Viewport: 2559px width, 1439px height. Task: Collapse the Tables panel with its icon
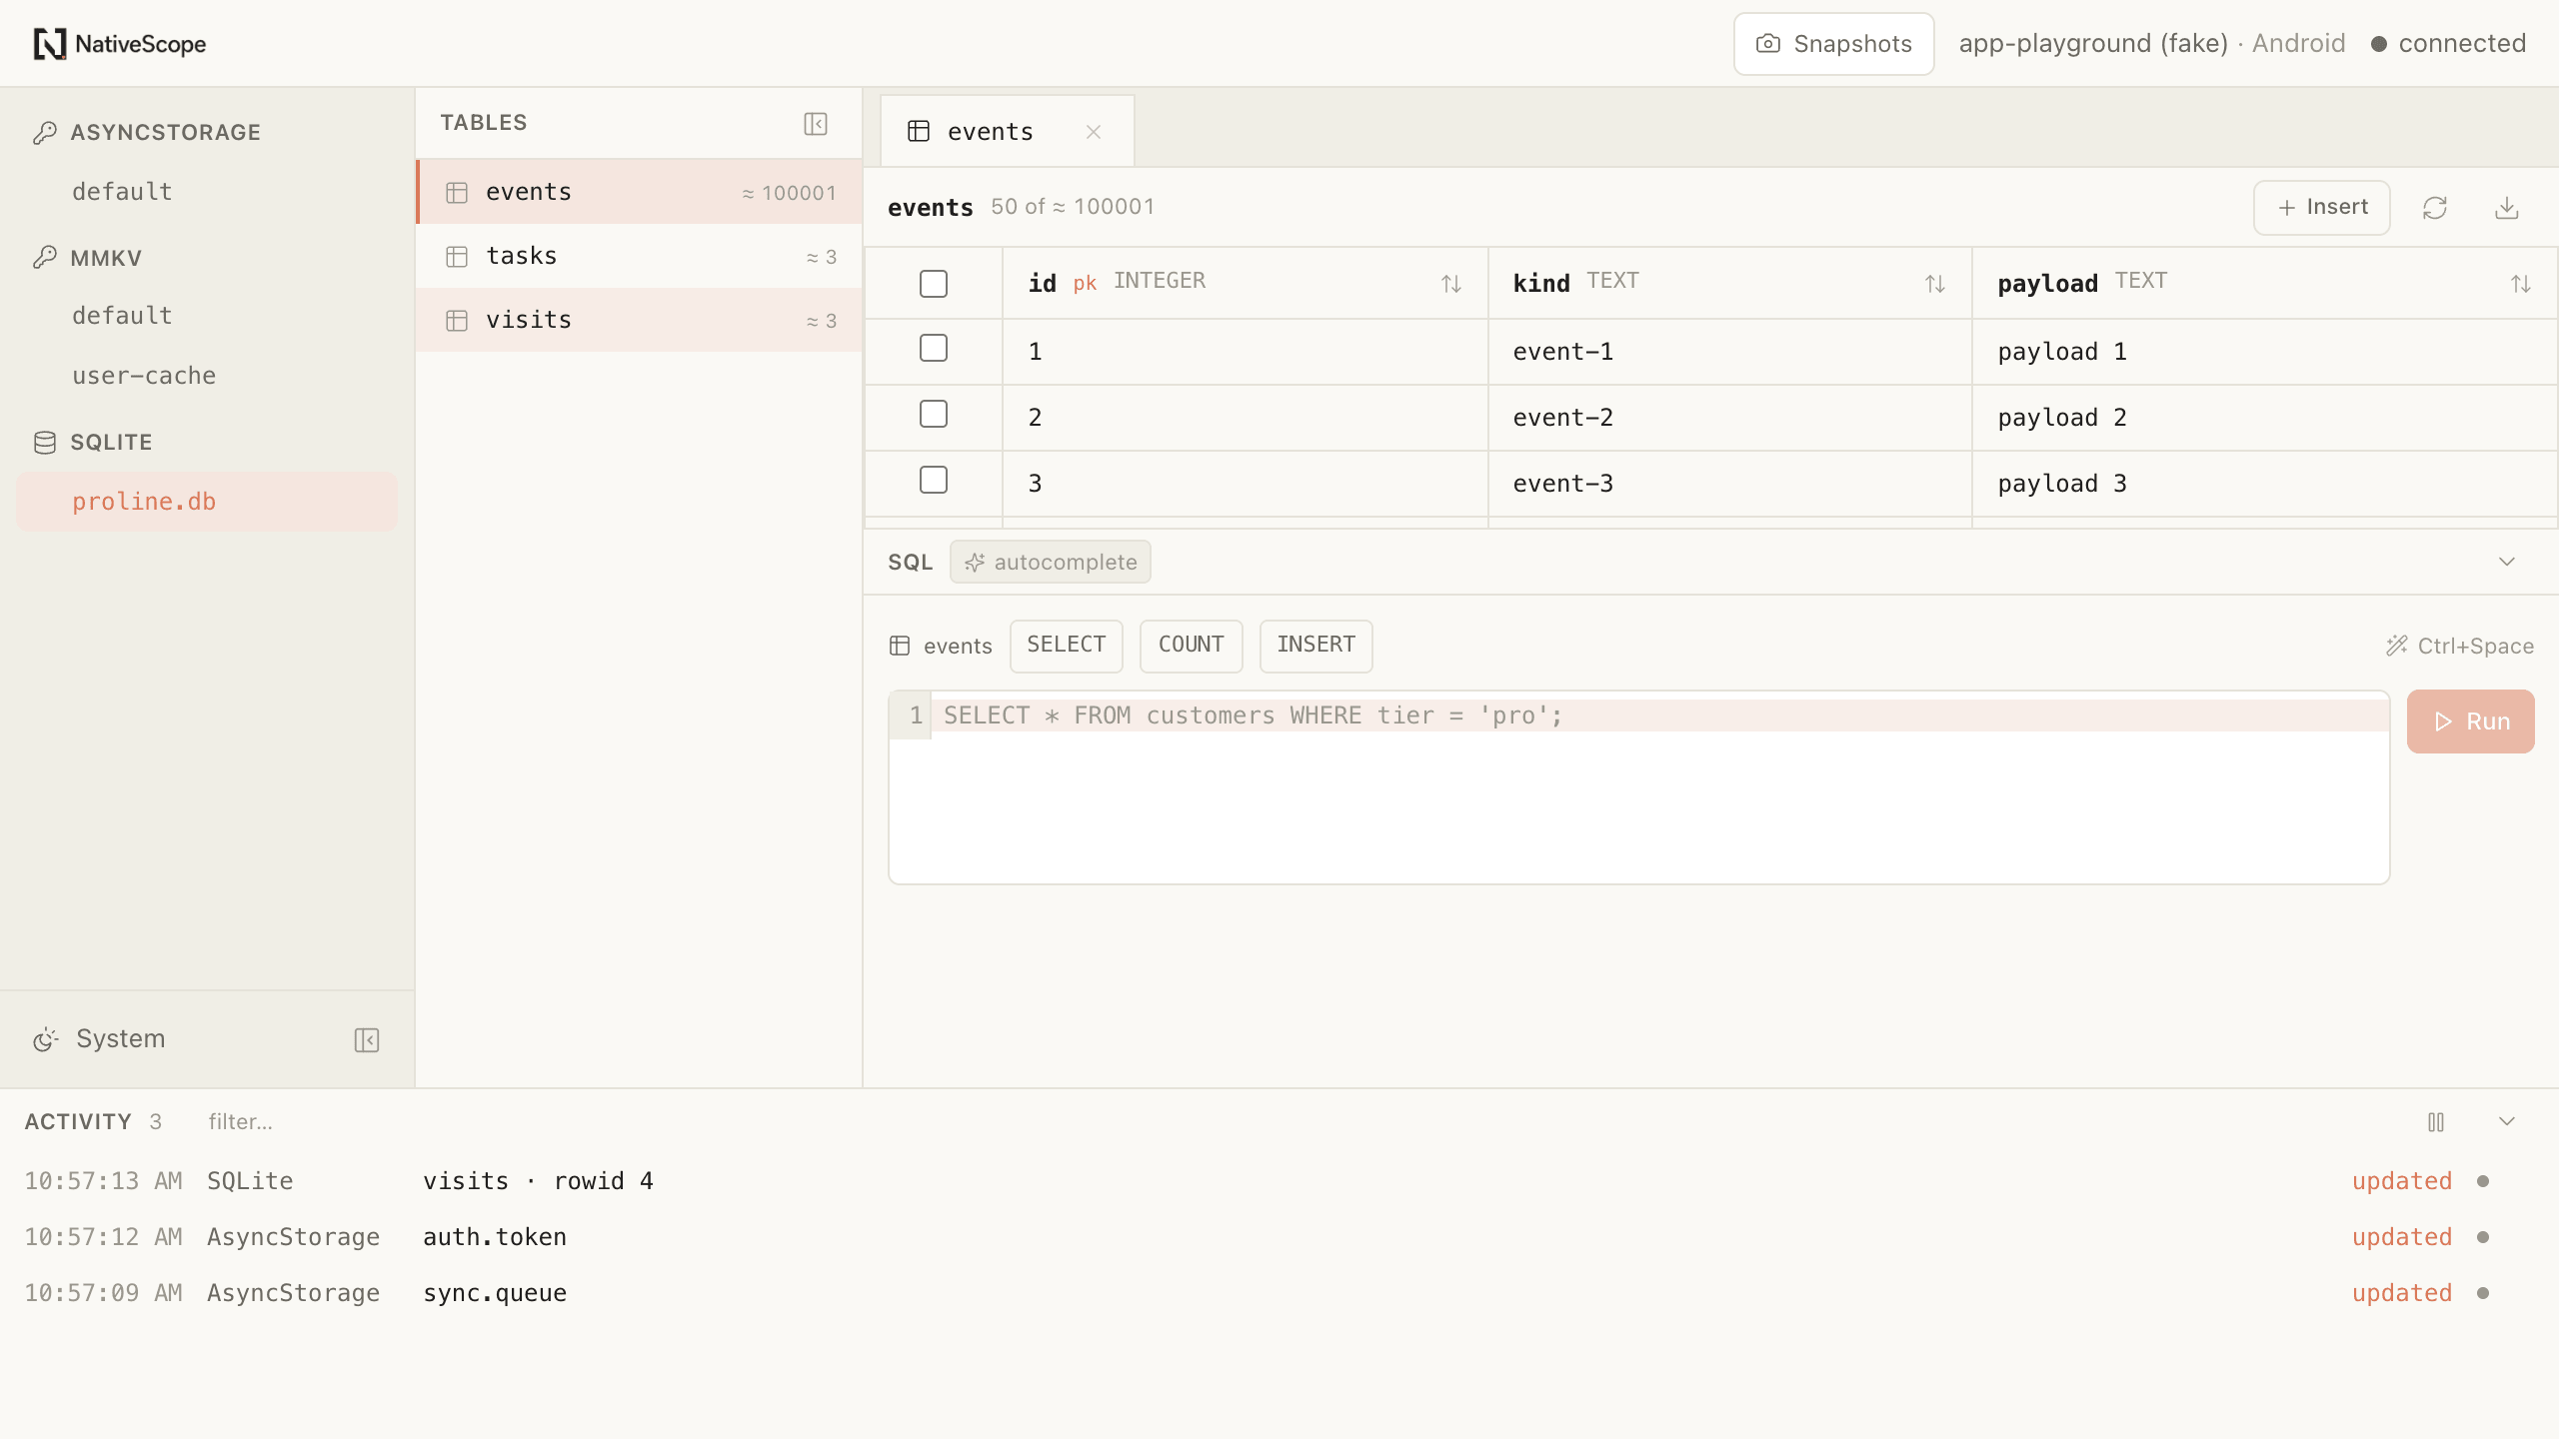pyautogui.click(x=816, y=123)
